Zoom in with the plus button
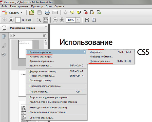 pos(62,20)
